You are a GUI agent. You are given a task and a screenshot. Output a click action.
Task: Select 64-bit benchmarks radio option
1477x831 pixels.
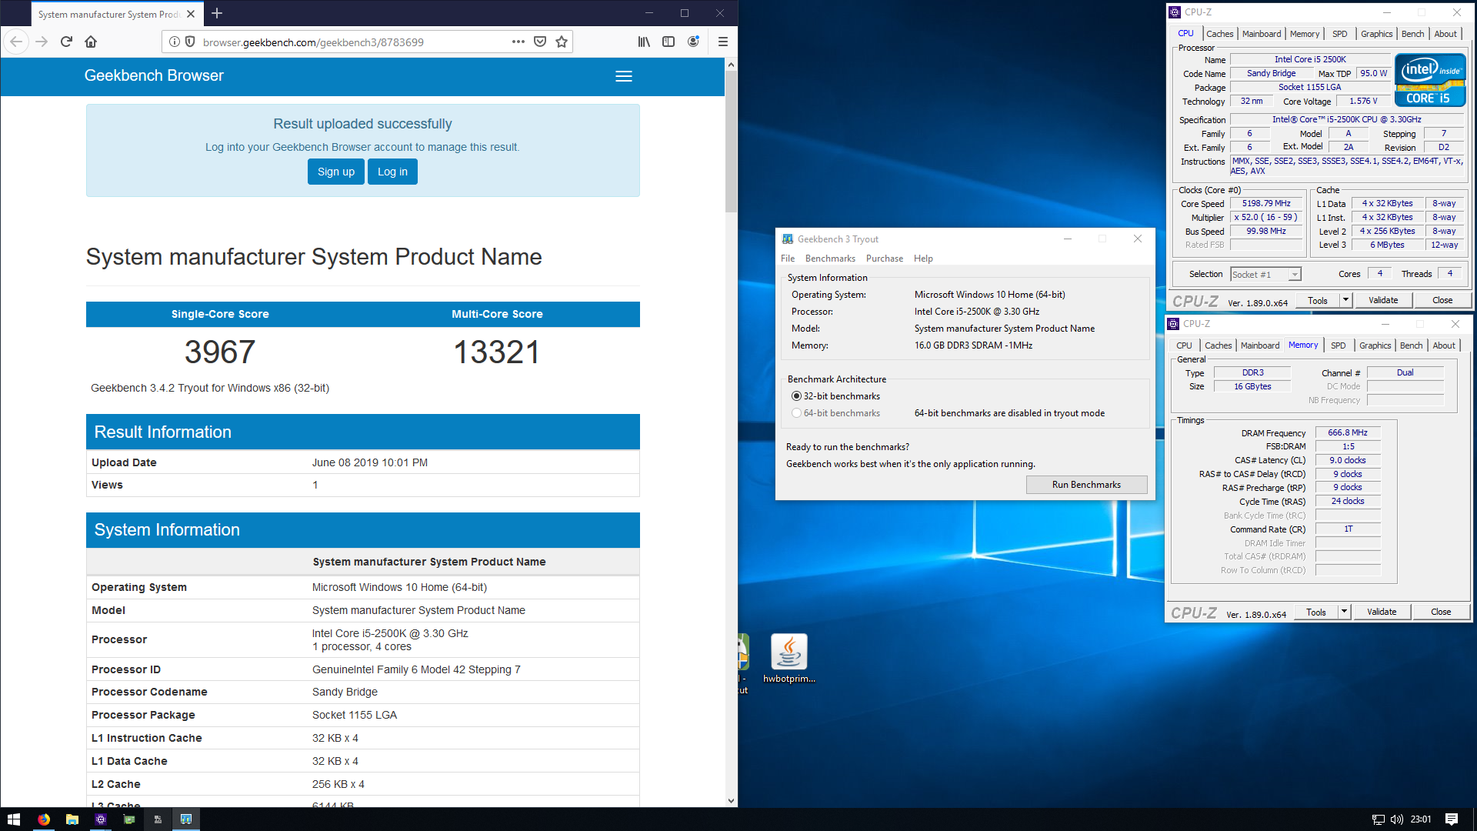pyautogui.click(x=796, y=413)
